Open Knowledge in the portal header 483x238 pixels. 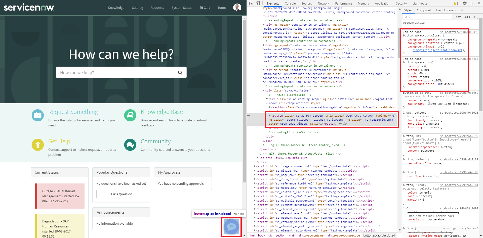point(116,8)
